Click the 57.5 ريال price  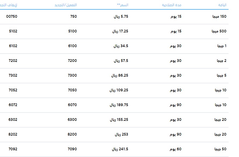pos(121,61)
